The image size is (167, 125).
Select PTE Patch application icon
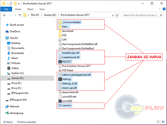pos(60,70)
